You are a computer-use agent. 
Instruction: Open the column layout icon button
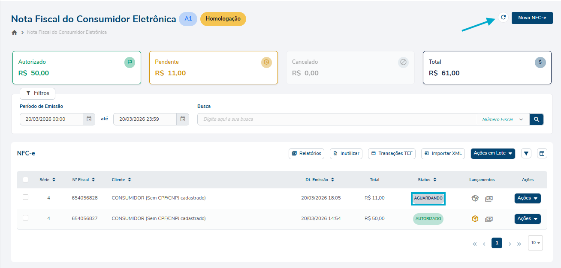tap(542, 153)
